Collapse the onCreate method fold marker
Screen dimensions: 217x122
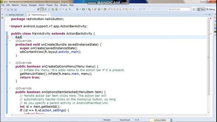point(10,41)
